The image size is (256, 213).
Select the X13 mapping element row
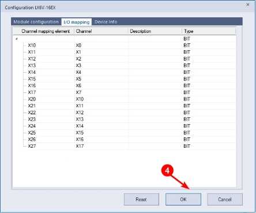click(124, 66)
